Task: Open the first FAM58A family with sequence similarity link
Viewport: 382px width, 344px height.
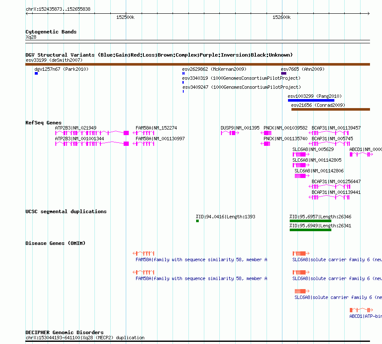Action: (x=201, y=260)
